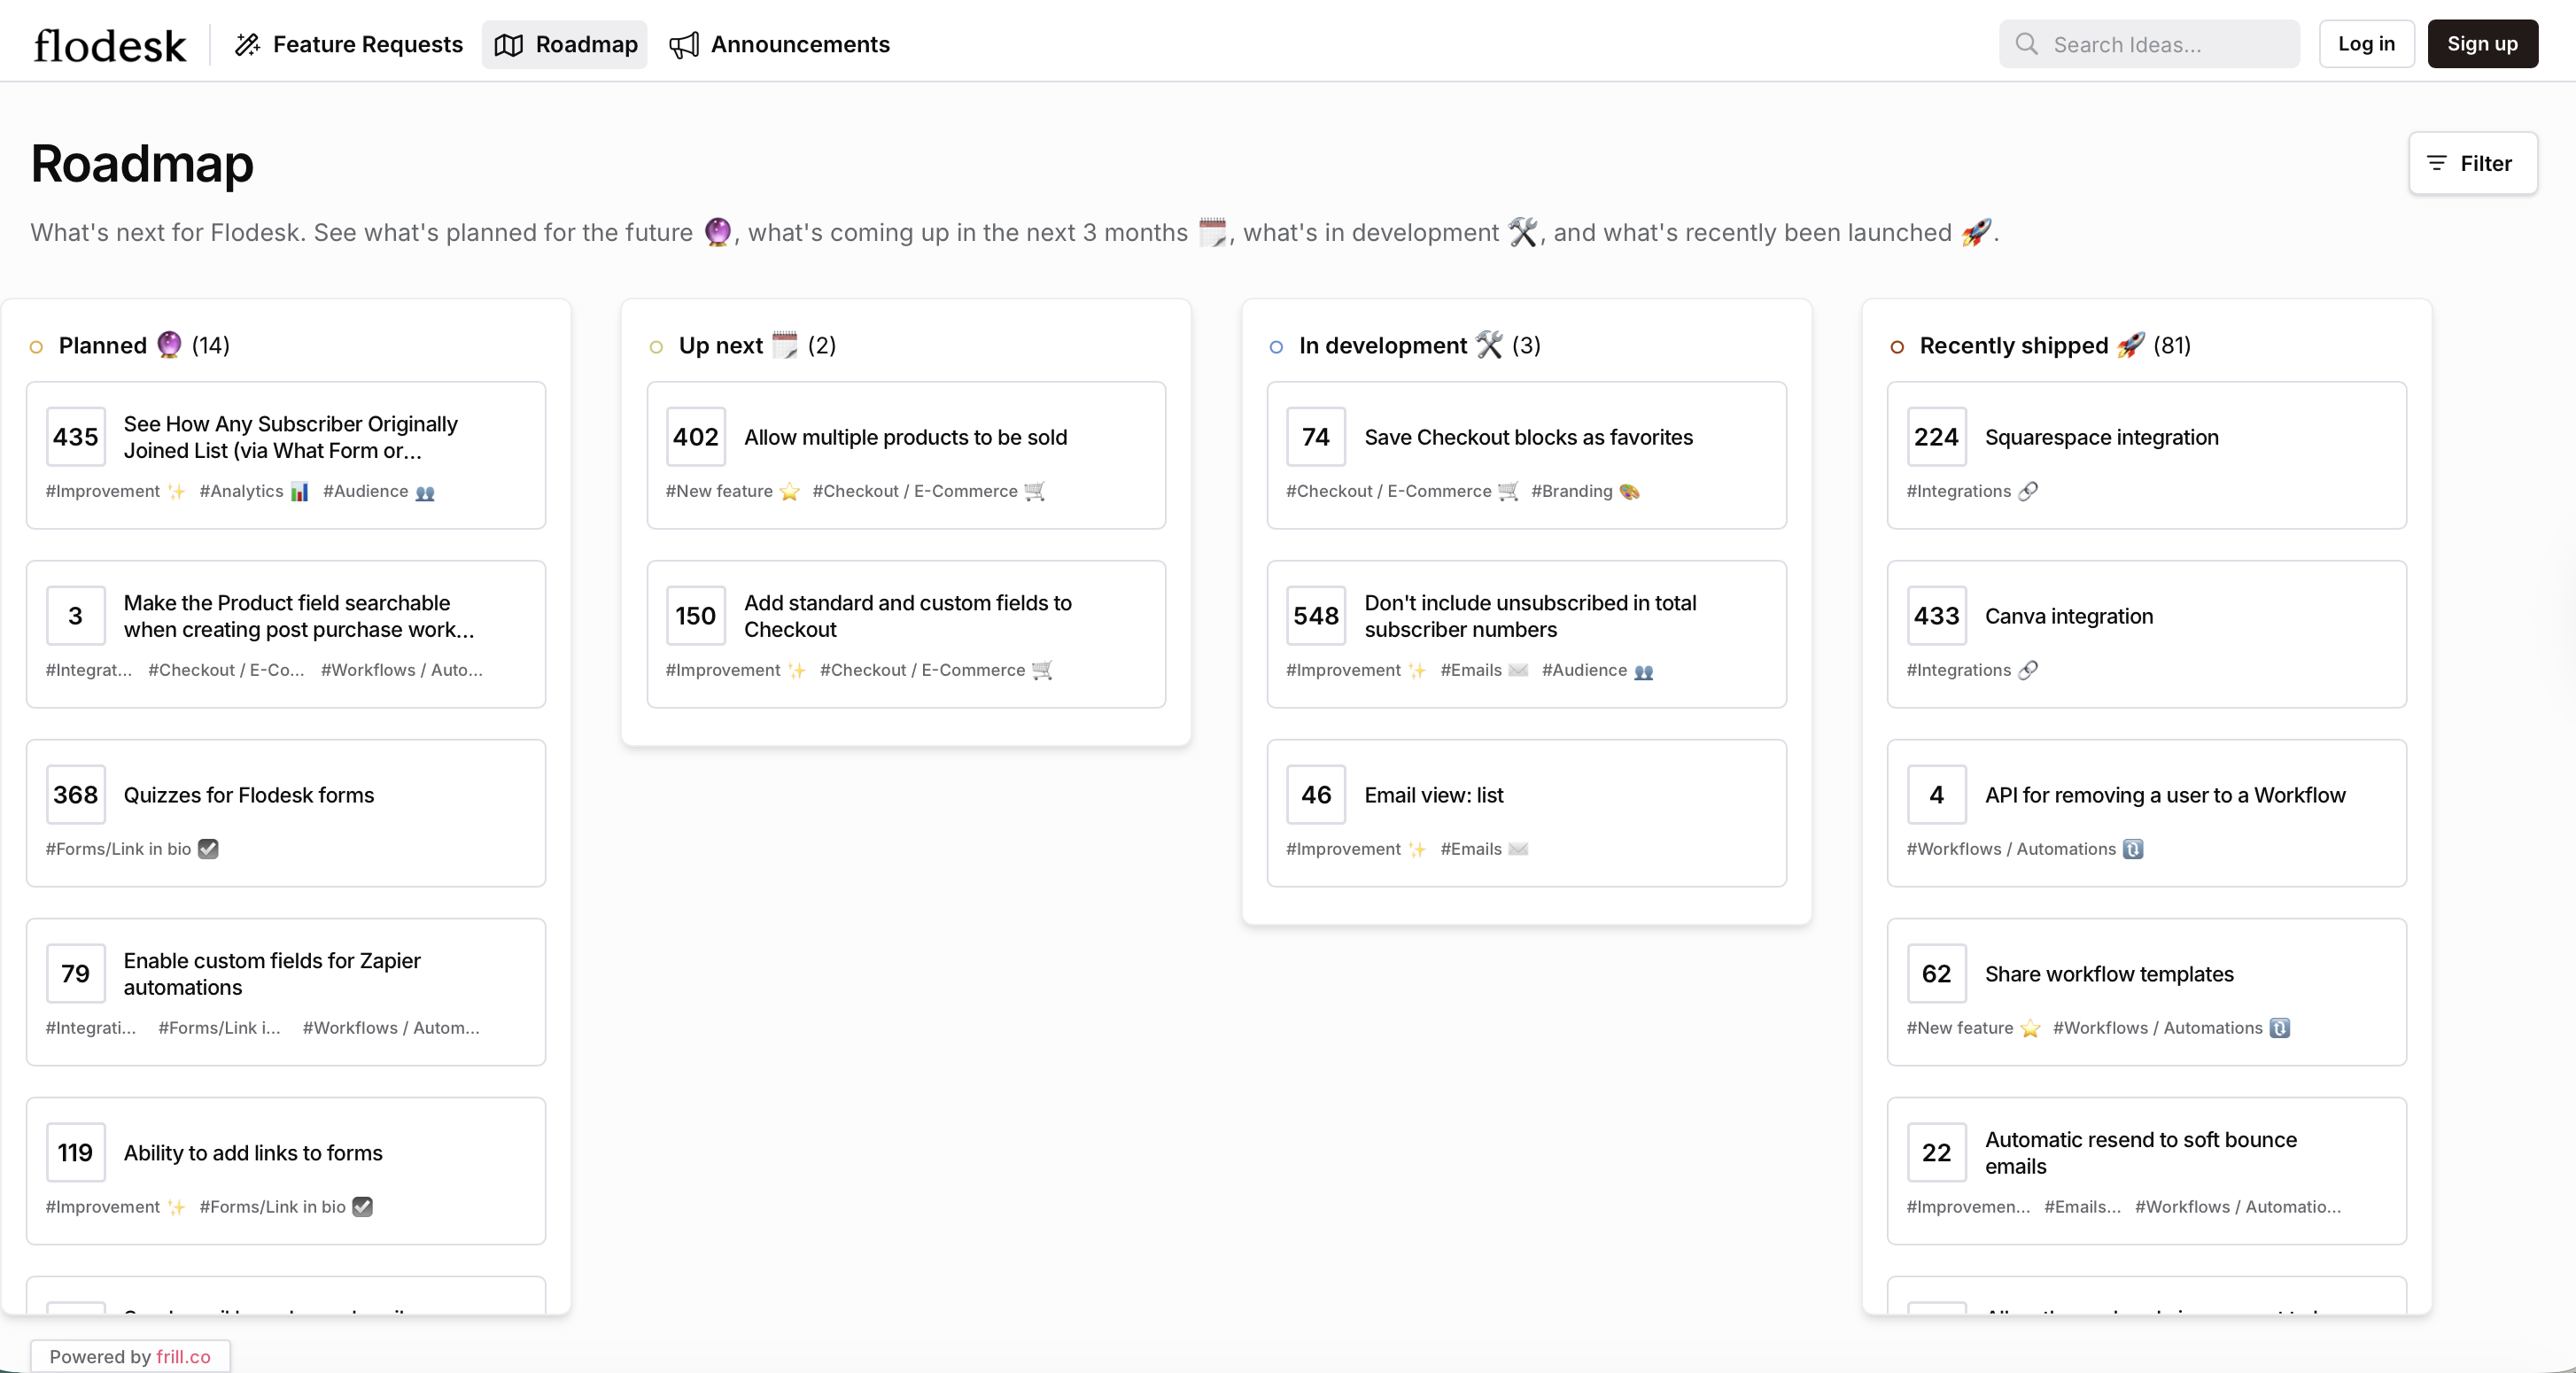Open Email view: list card

(1433, 795)
